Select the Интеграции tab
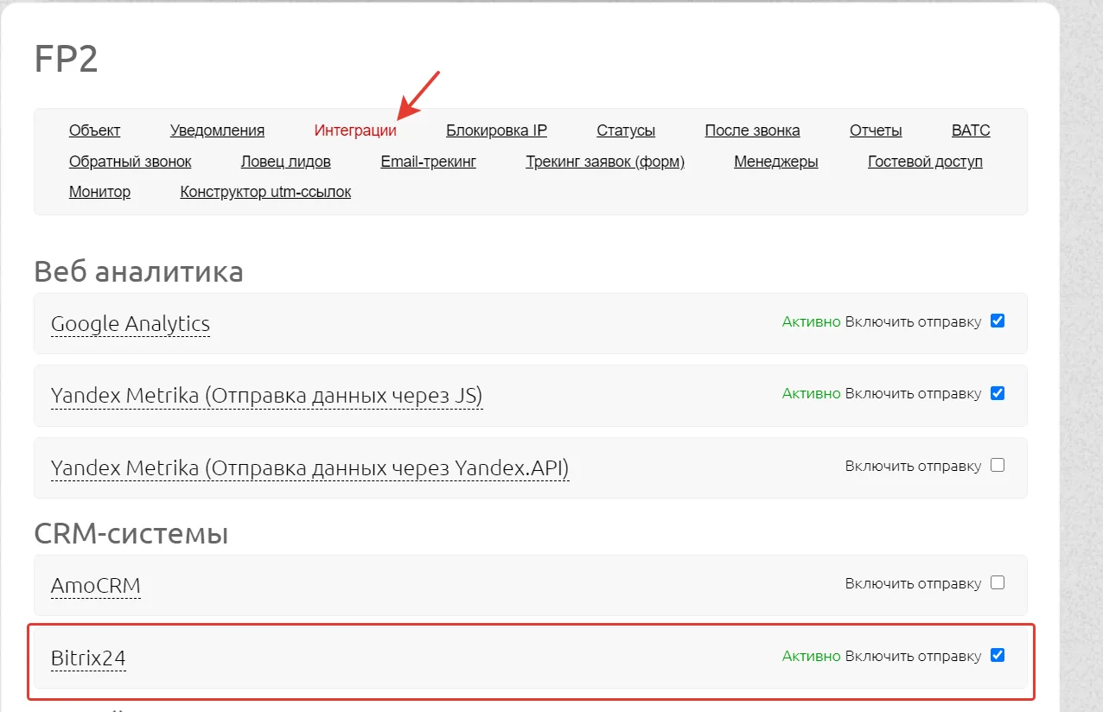Screen dimensions: 1103x712 click(x=355, y=130)
